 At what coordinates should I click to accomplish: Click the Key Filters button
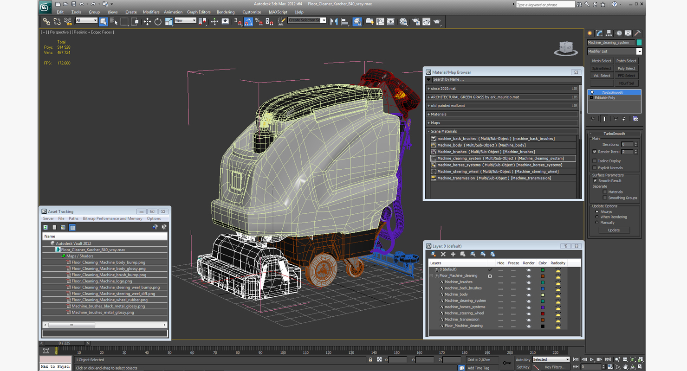555,367
